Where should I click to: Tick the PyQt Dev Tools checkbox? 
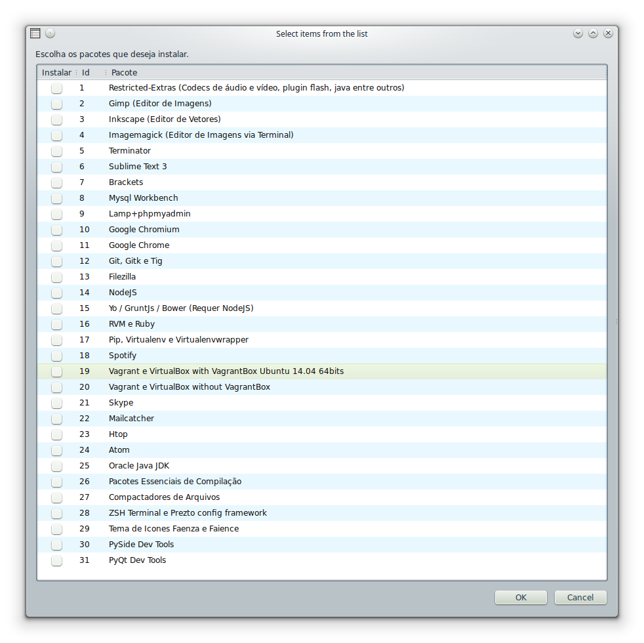click(x=56, y=560)
